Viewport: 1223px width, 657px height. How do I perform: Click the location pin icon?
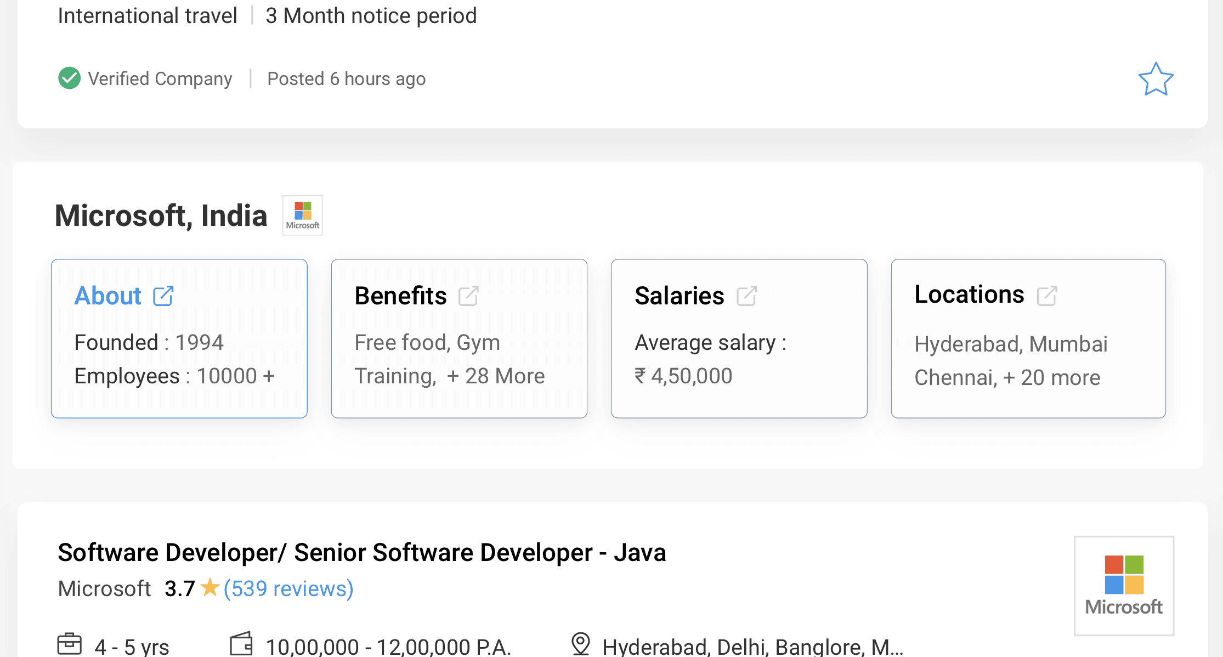point(580,644)
